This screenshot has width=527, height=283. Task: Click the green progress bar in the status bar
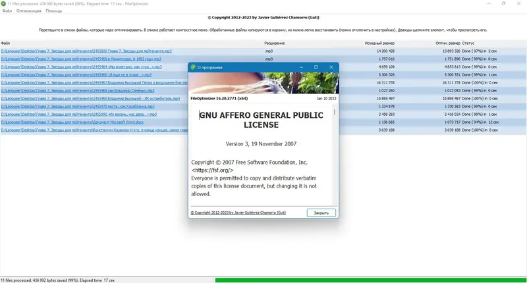[370, 280]
